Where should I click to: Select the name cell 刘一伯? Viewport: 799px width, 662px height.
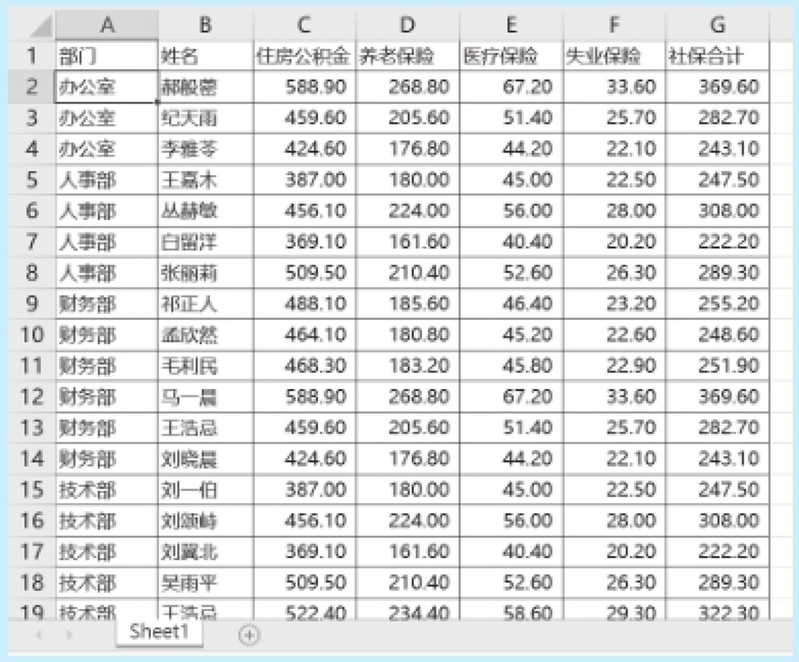(206, 490)
